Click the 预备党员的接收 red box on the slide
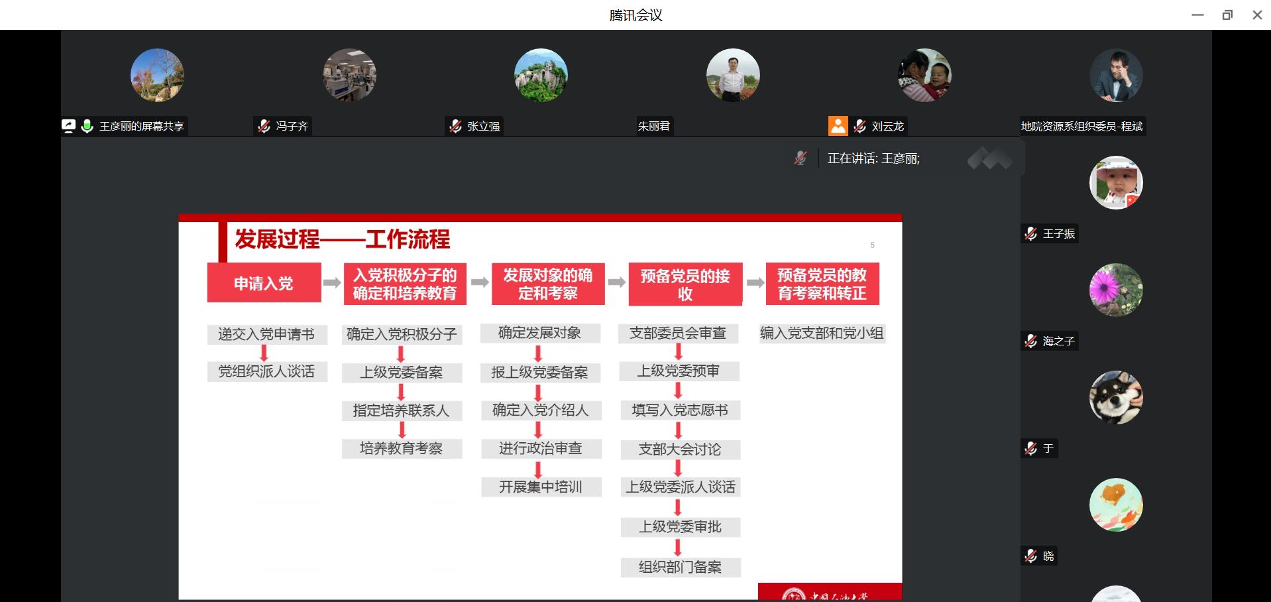Image resolution: width=1271 pixels, height=602 pixels. point(685,284)
